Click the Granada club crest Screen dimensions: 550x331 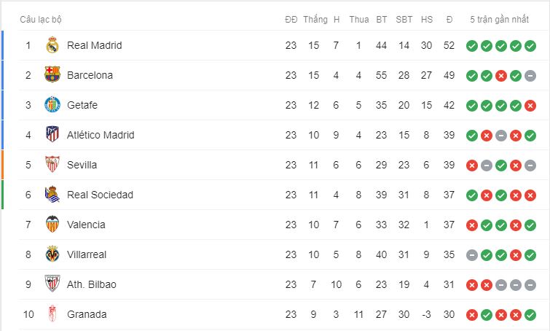tap(52, 314)
